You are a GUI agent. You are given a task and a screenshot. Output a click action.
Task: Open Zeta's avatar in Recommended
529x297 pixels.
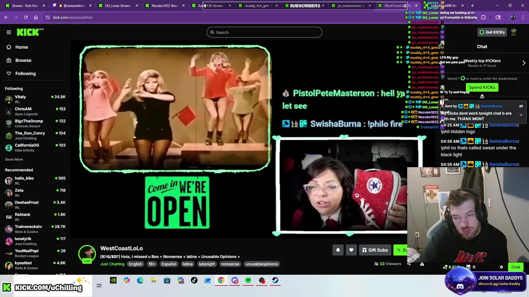9,193
